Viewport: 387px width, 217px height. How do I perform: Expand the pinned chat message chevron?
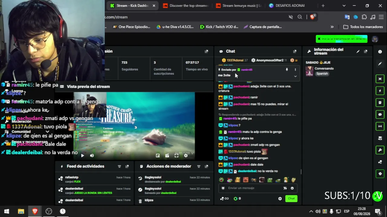[x=295, y=76]
